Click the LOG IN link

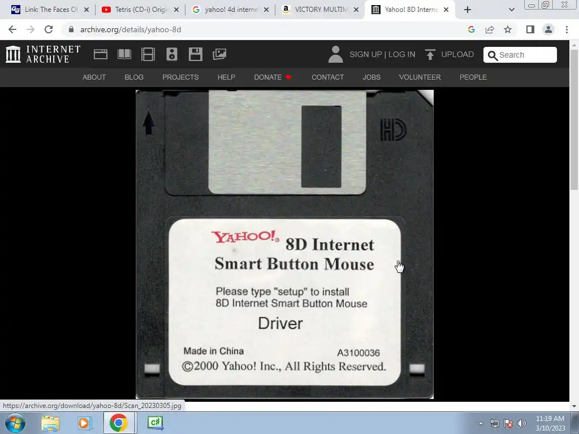coord(402,54)
